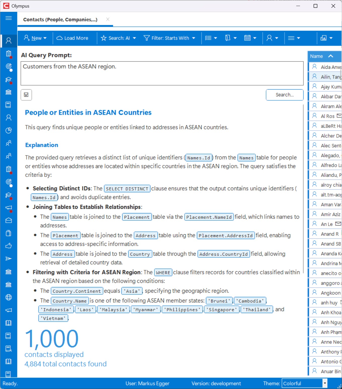Click the mail icon on Al Ros row
Image resolution: width=342 pixels, height=389 pixels.
click(339, 116)
